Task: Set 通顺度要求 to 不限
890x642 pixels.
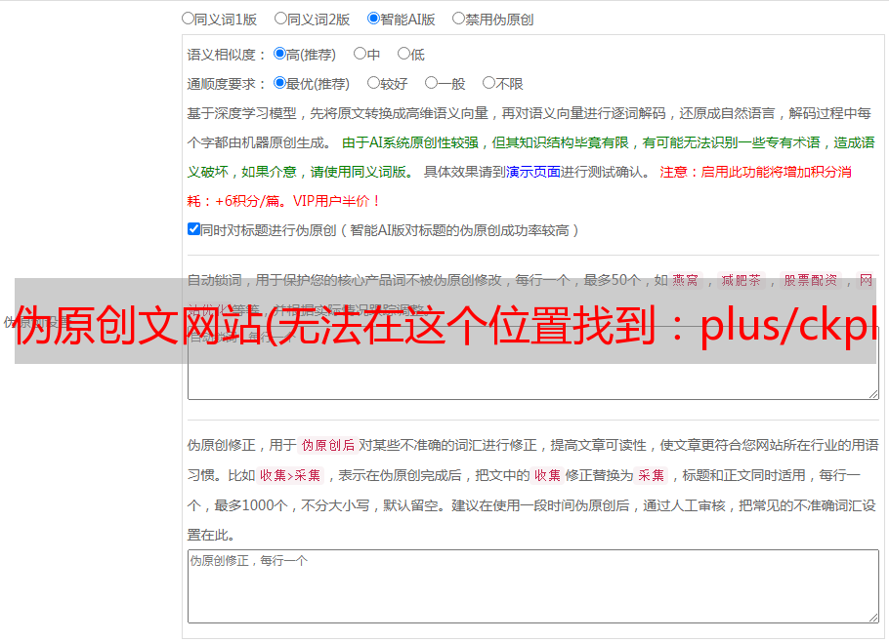Action: [x=488, y=83]
